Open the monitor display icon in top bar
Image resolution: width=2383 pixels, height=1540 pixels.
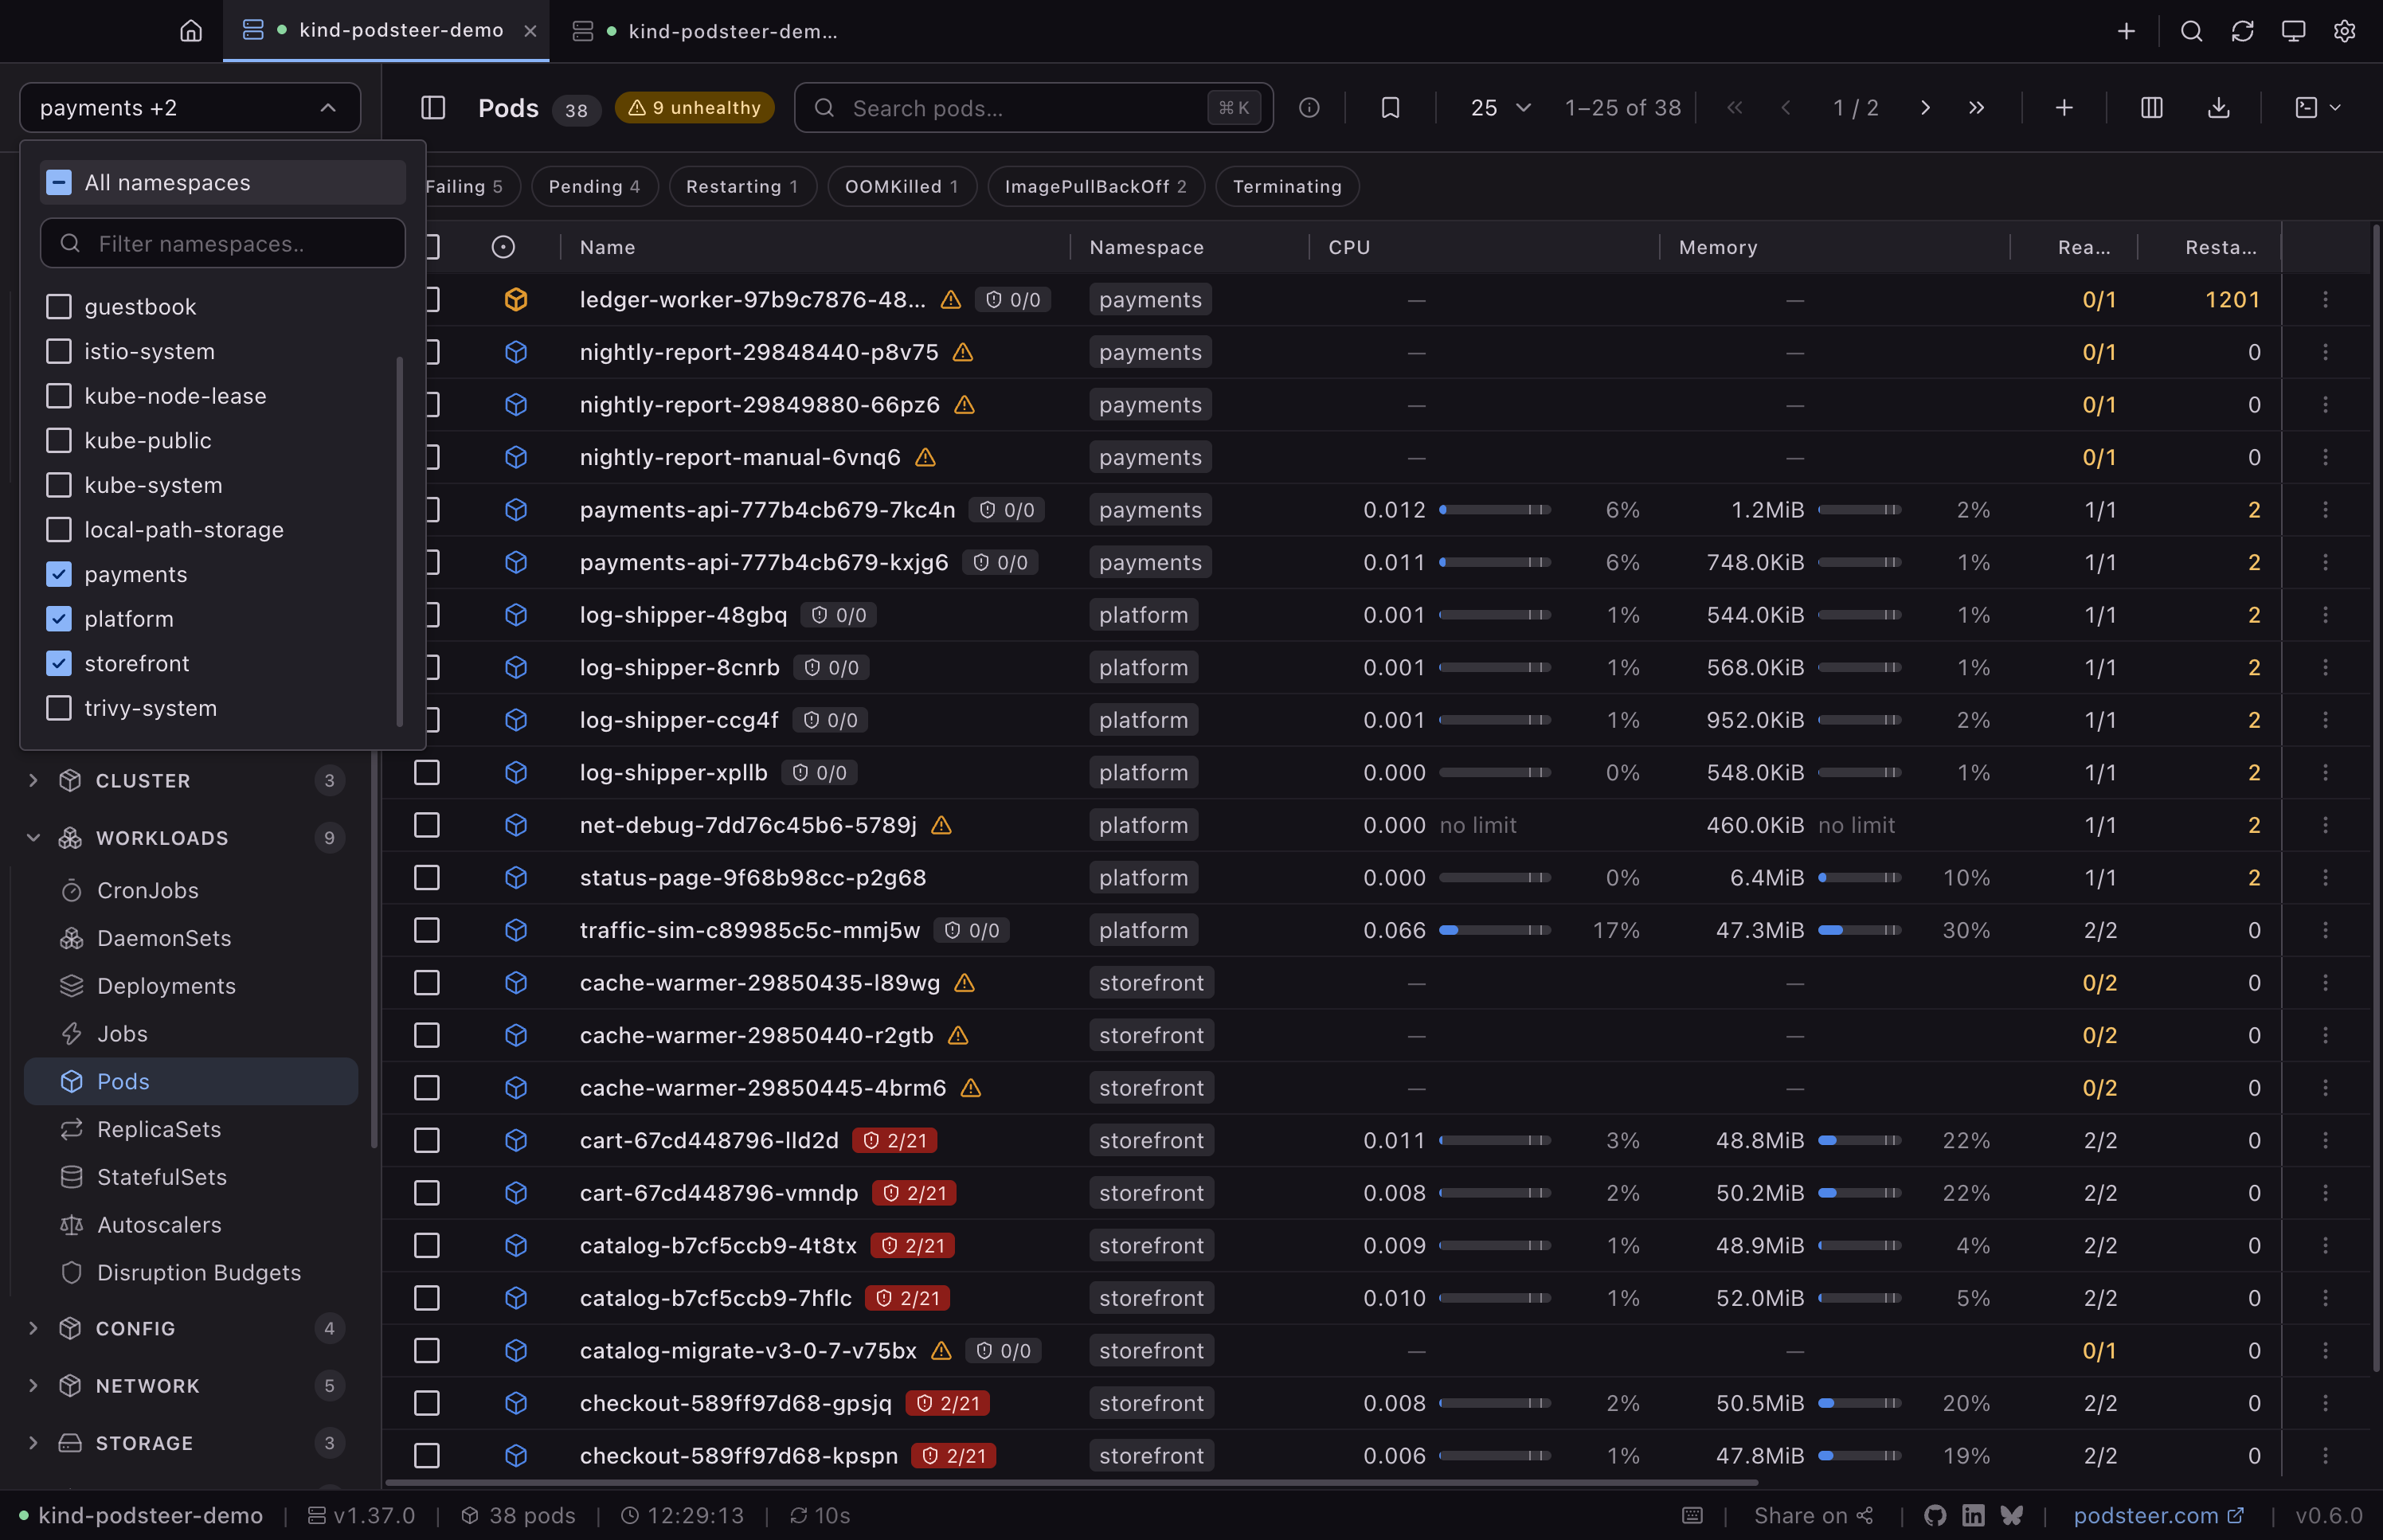point(2293,31)
